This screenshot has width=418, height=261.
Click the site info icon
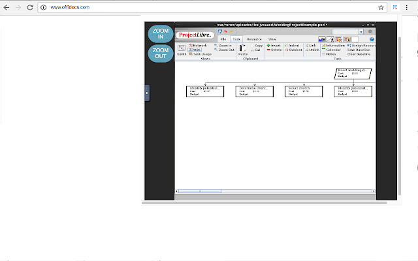coord(44,7)
